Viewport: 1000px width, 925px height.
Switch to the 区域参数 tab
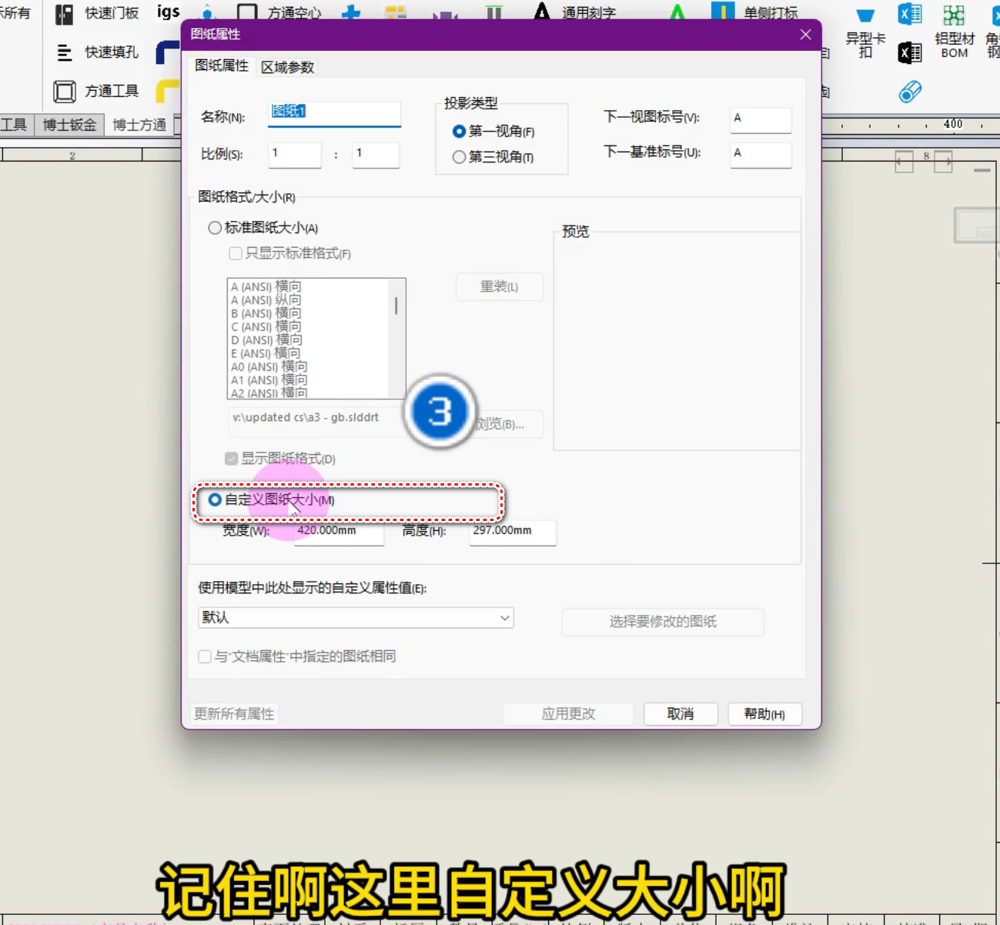coord(286,67)
